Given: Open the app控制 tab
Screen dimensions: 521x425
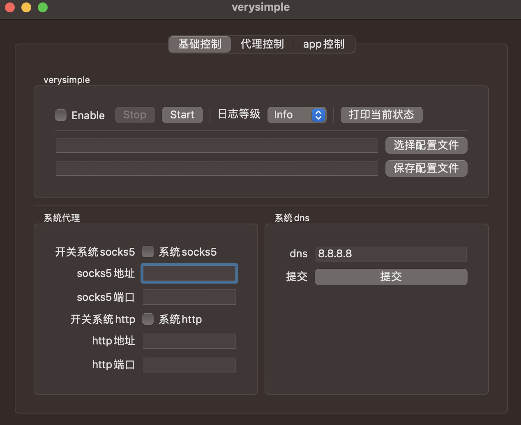Looking at the screenshot, I should tap(324, 44).
